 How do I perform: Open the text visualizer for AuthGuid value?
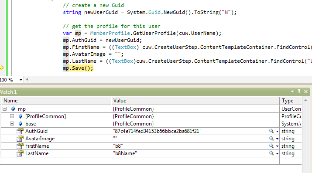tap(271, 131)
